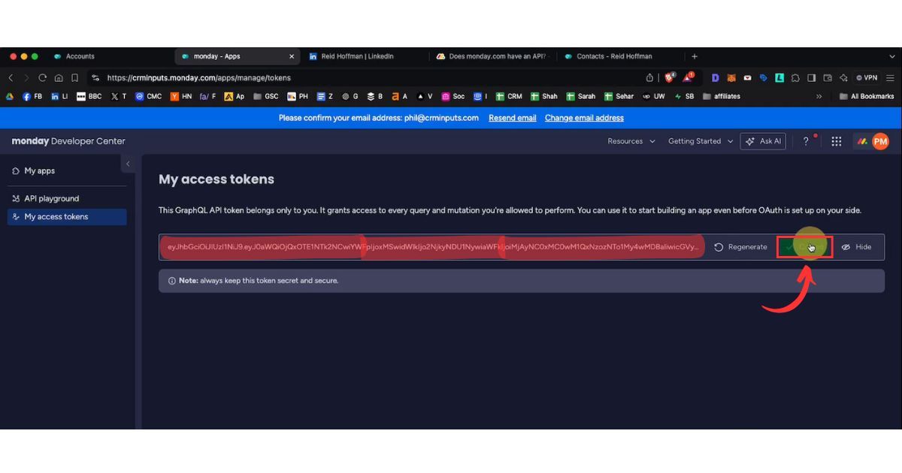This screenshot has width=902, height=473.
Task: Regenerate the API access token
Action: point(740,247)
